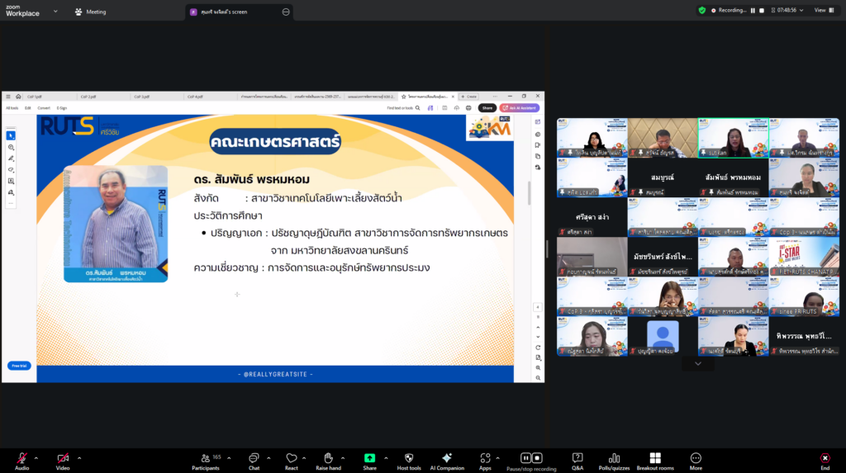The width and height of the screenshot is (846, 473).
Task: Select the sinee PR RUTS participant tile
Action: (804, 296)
